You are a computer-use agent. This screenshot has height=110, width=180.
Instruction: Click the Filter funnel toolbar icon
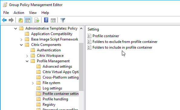coord(63,20)
